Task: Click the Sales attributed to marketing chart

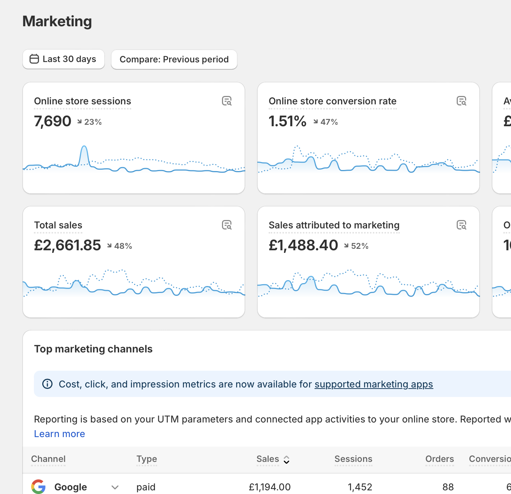Action: [368, 284]
